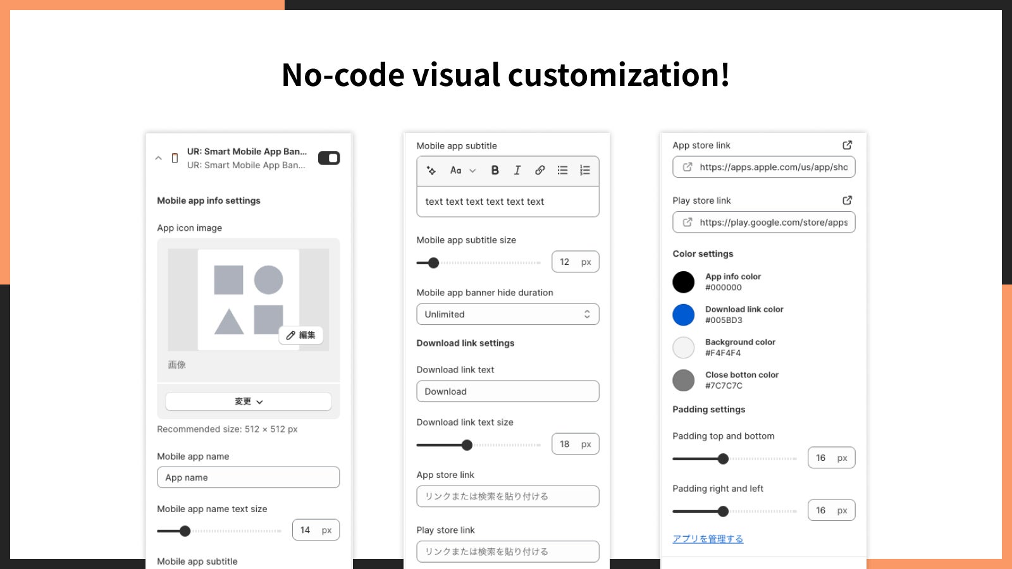Viewport: 1012px width, 569px height.
Task: Click the #005BD3 color value text
Action: point(724,320)
